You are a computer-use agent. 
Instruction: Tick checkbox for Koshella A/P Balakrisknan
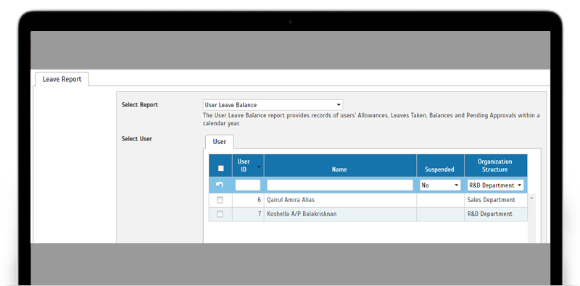tap(220, 214)
